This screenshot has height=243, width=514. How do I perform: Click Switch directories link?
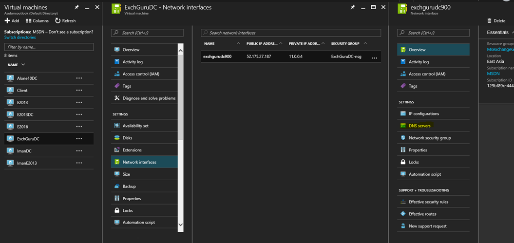(x=20, y=37)
